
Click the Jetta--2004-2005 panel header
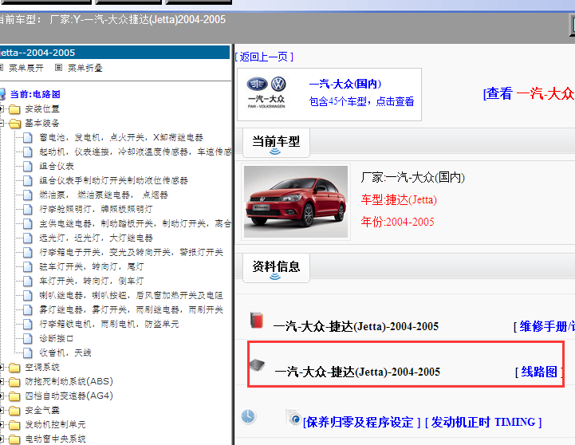[x=115, y=53]
